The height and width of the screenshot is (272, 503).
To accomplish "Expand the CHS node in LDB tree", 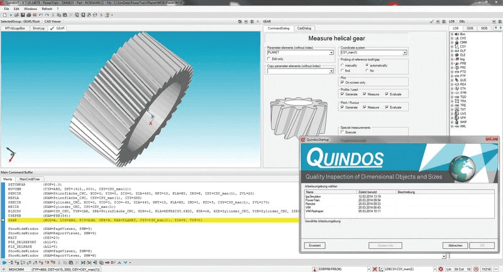I will tap(452, 38).
